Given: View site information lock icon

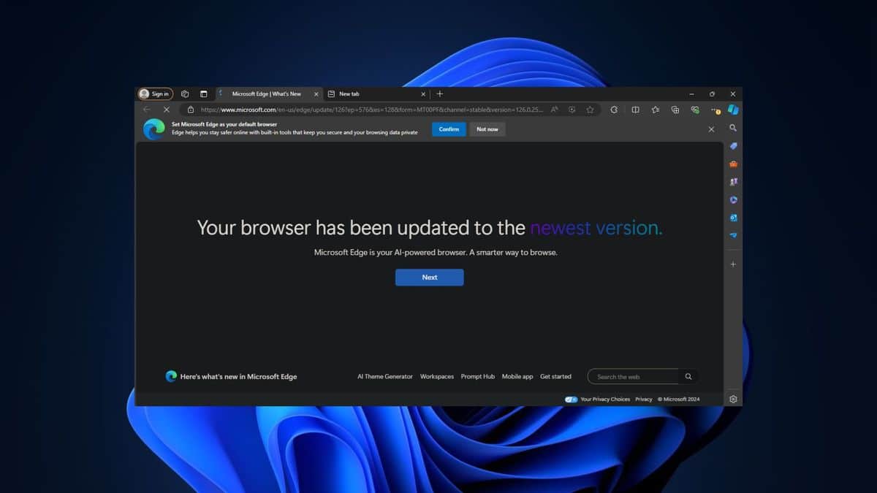Looking at the screenshot, I should pyautogui.click(x=191, y=110).
